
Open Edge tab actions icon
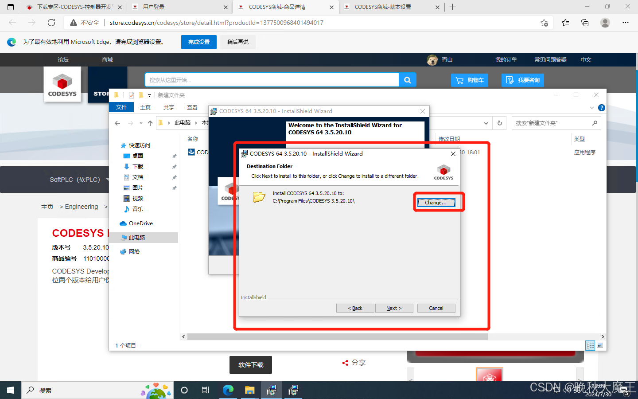(x=11, y=7)
